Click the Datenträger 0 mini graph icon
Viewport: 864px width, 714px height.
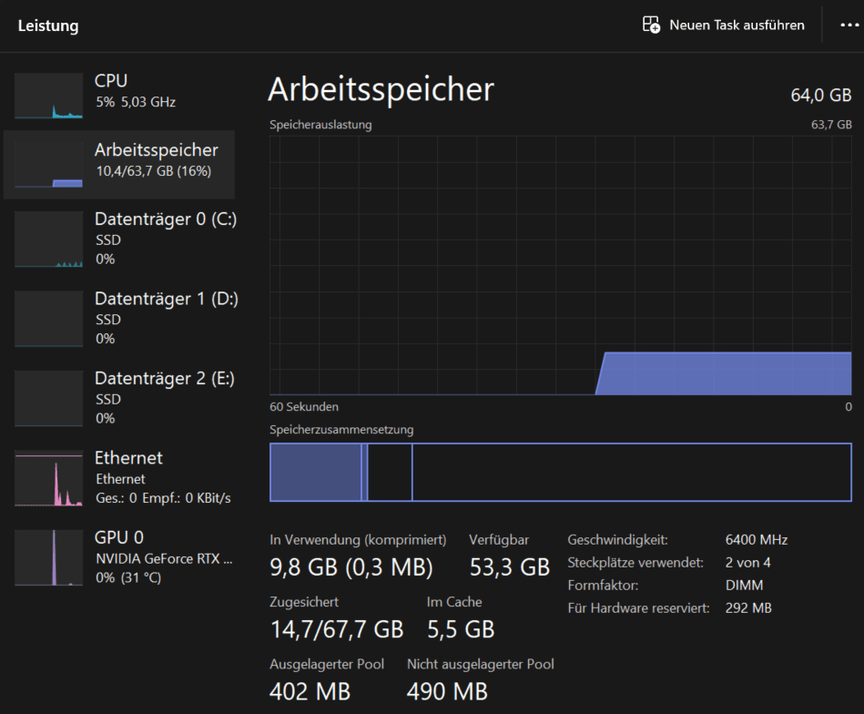[x=48, y=240]
